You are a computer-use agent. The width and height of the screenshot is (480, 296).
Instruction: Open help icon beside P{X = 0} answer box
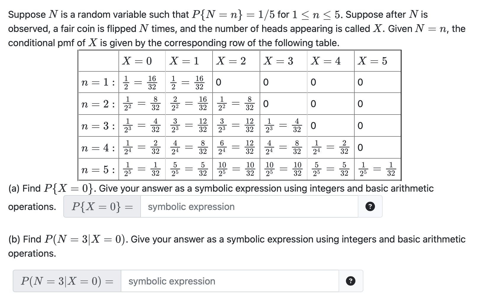click(x=370, y=206)
